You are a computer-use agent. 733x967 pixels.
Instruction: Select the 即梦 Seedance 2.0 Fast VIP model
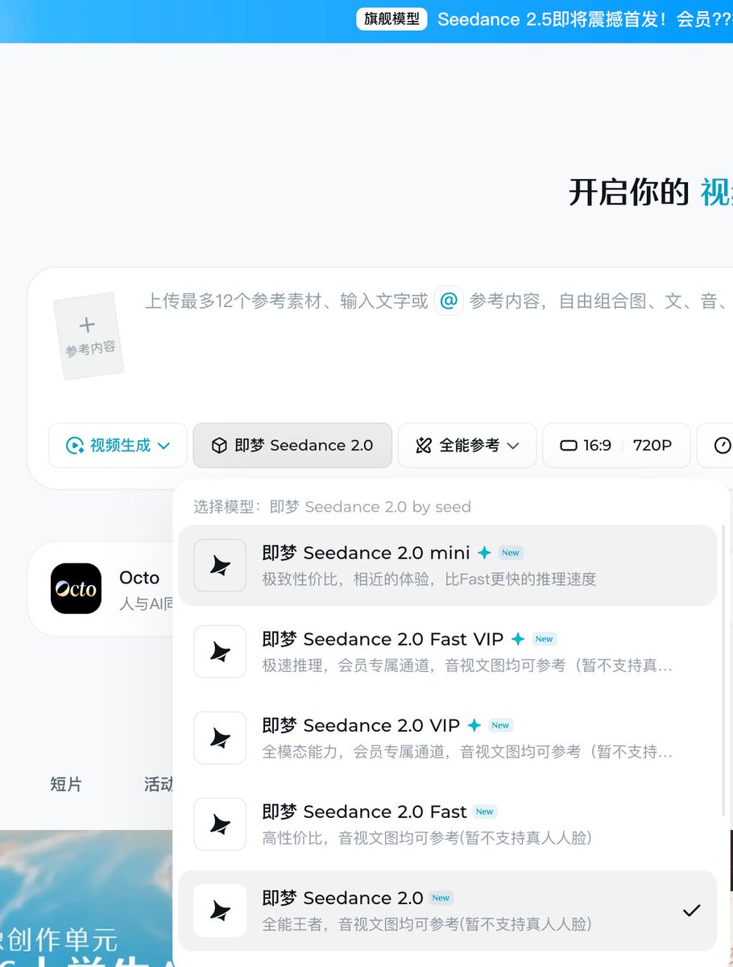(447, 651)
